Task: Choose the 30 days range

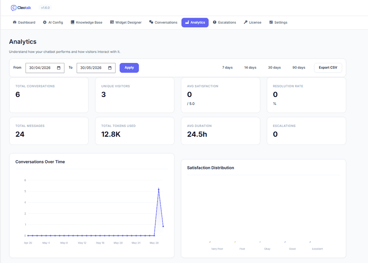Action: pos(274,67)
